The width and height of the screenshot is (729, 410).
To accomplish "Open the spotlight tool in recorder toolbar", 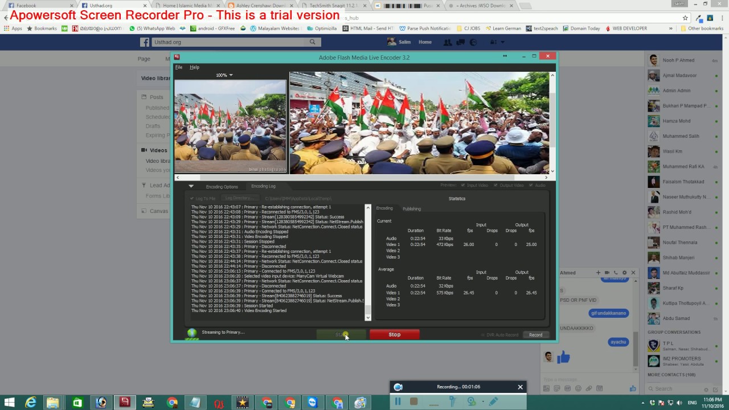I will tap(452, 401).
